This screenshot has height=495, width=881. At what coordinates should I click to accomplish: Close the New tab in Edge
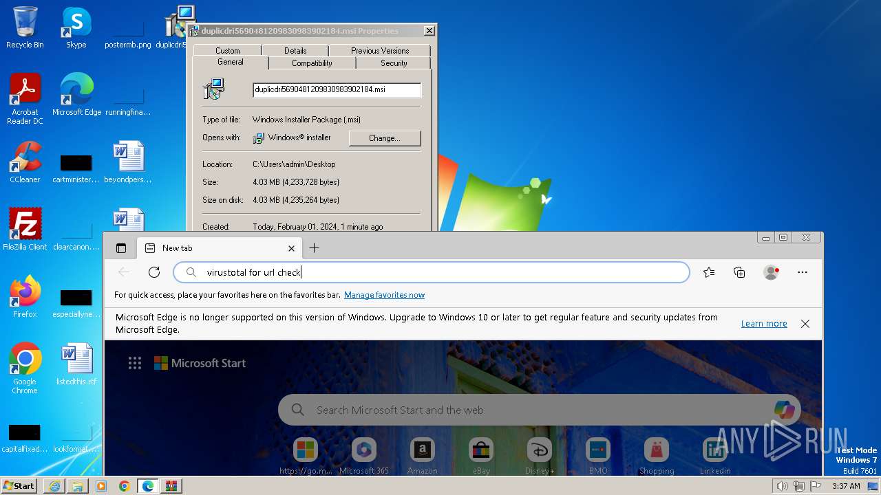(291, 248)
